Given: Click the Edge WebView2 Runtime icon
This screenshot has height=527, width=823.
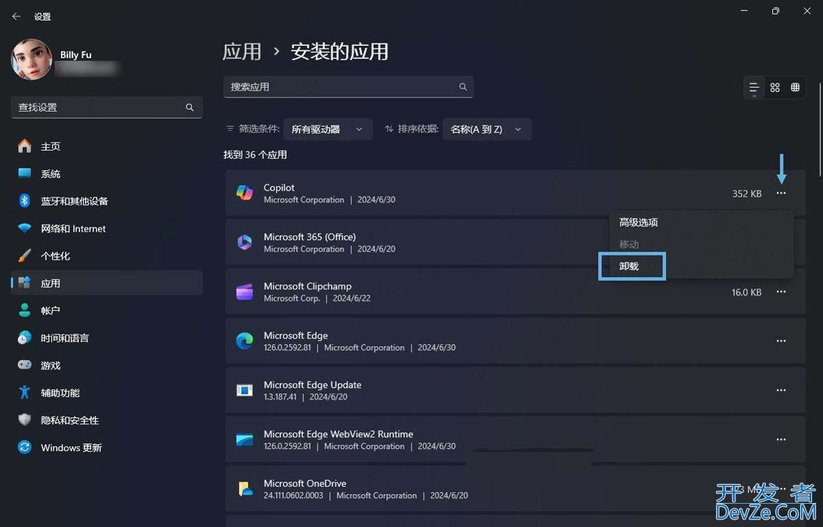Looking at the screenshot, I should (x=245, y=440).
